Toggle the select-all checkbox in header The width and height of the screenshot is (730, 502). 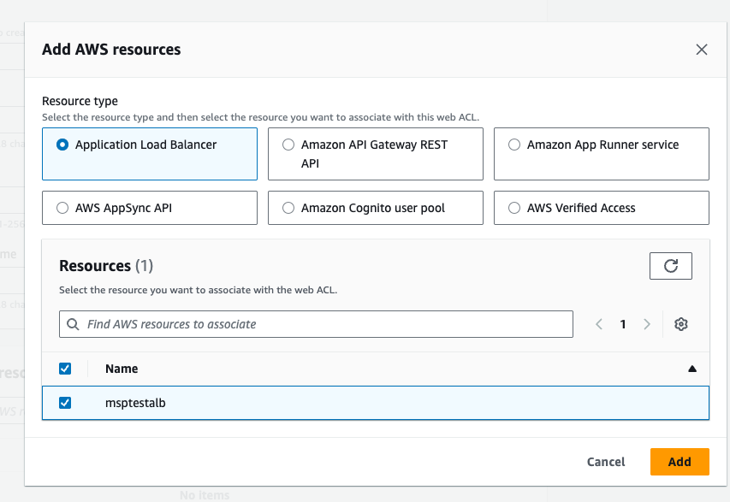[x=65, y=369]
